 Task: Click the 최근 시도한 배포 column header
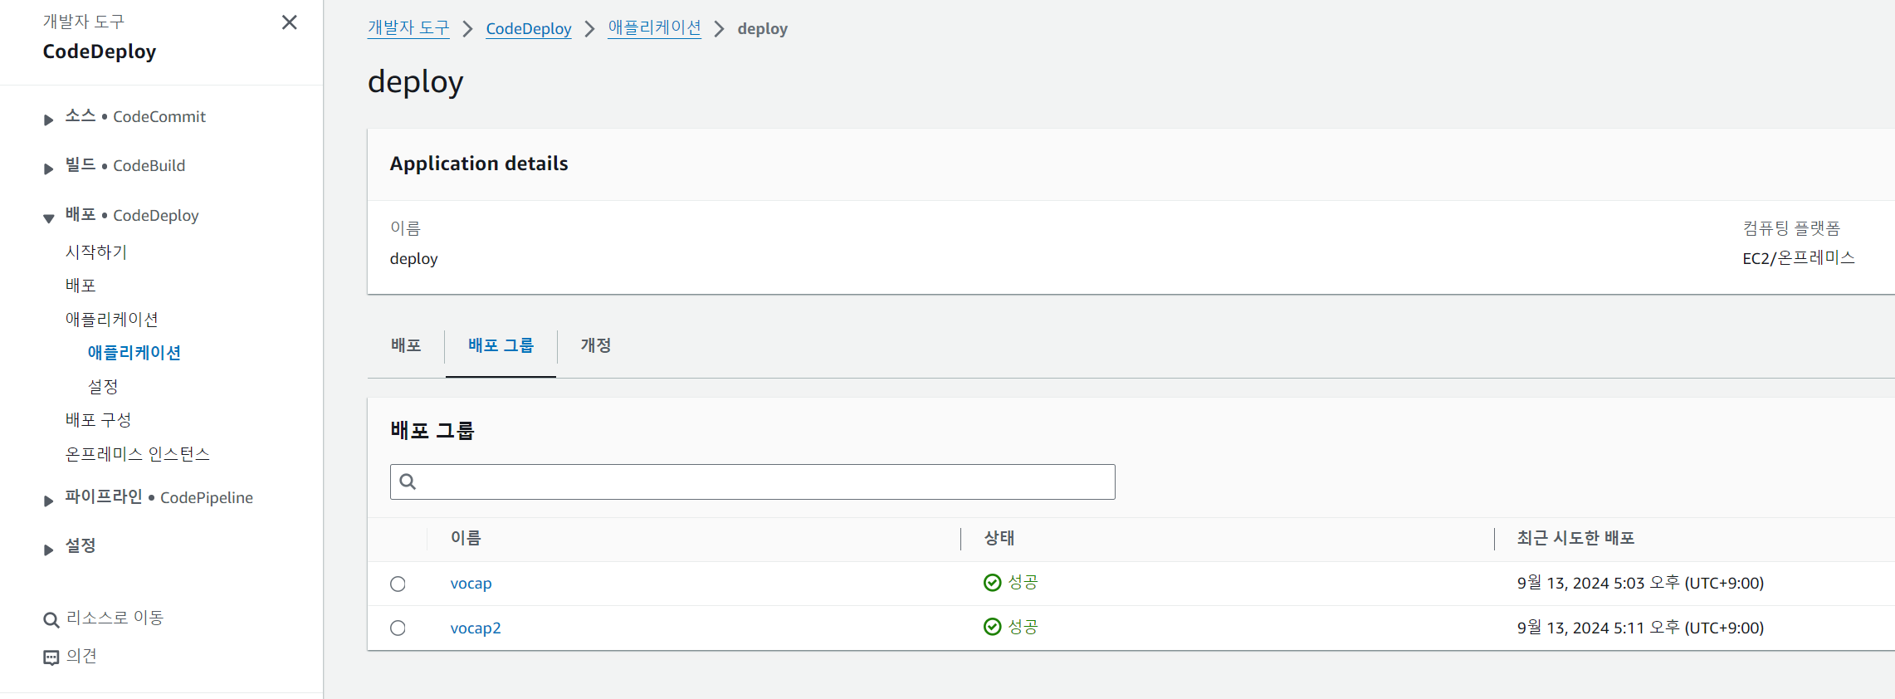tap(1575, 538)
